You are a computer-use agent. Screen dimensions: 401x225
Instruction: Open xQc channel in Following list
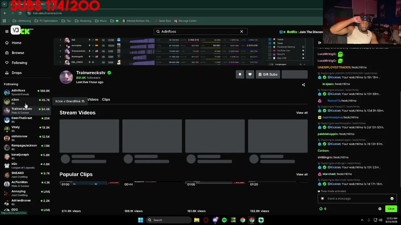(27, 166)
